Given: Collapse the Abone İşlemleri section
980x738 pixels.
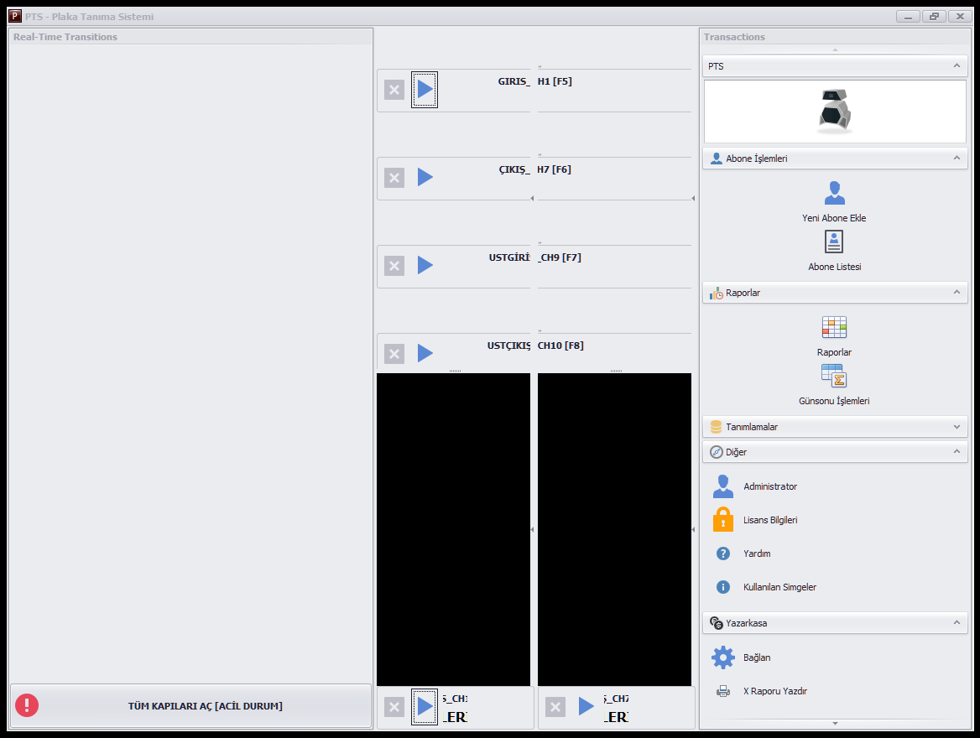Looking at the screenshot, I should [957, 159].
